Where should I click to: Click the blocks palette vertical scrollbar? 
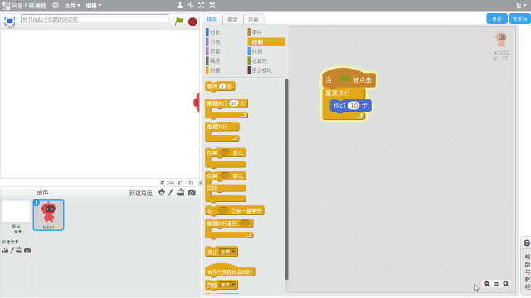(286, 179)
